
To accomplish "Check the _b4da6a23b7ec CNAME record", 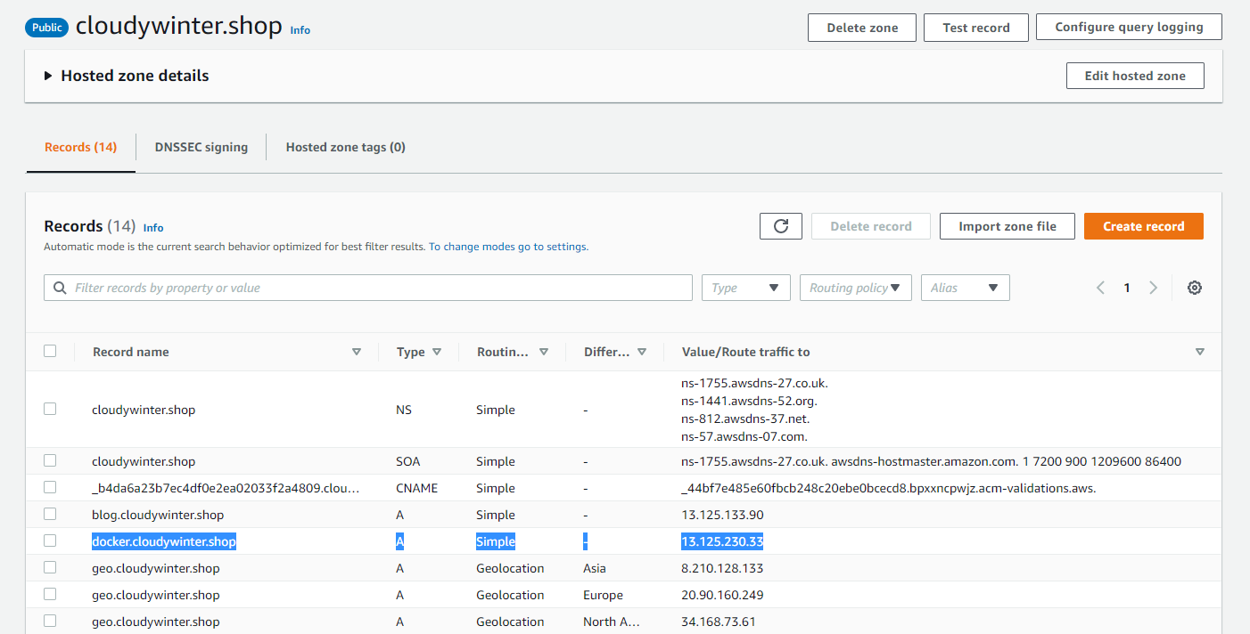I will 50,487.
